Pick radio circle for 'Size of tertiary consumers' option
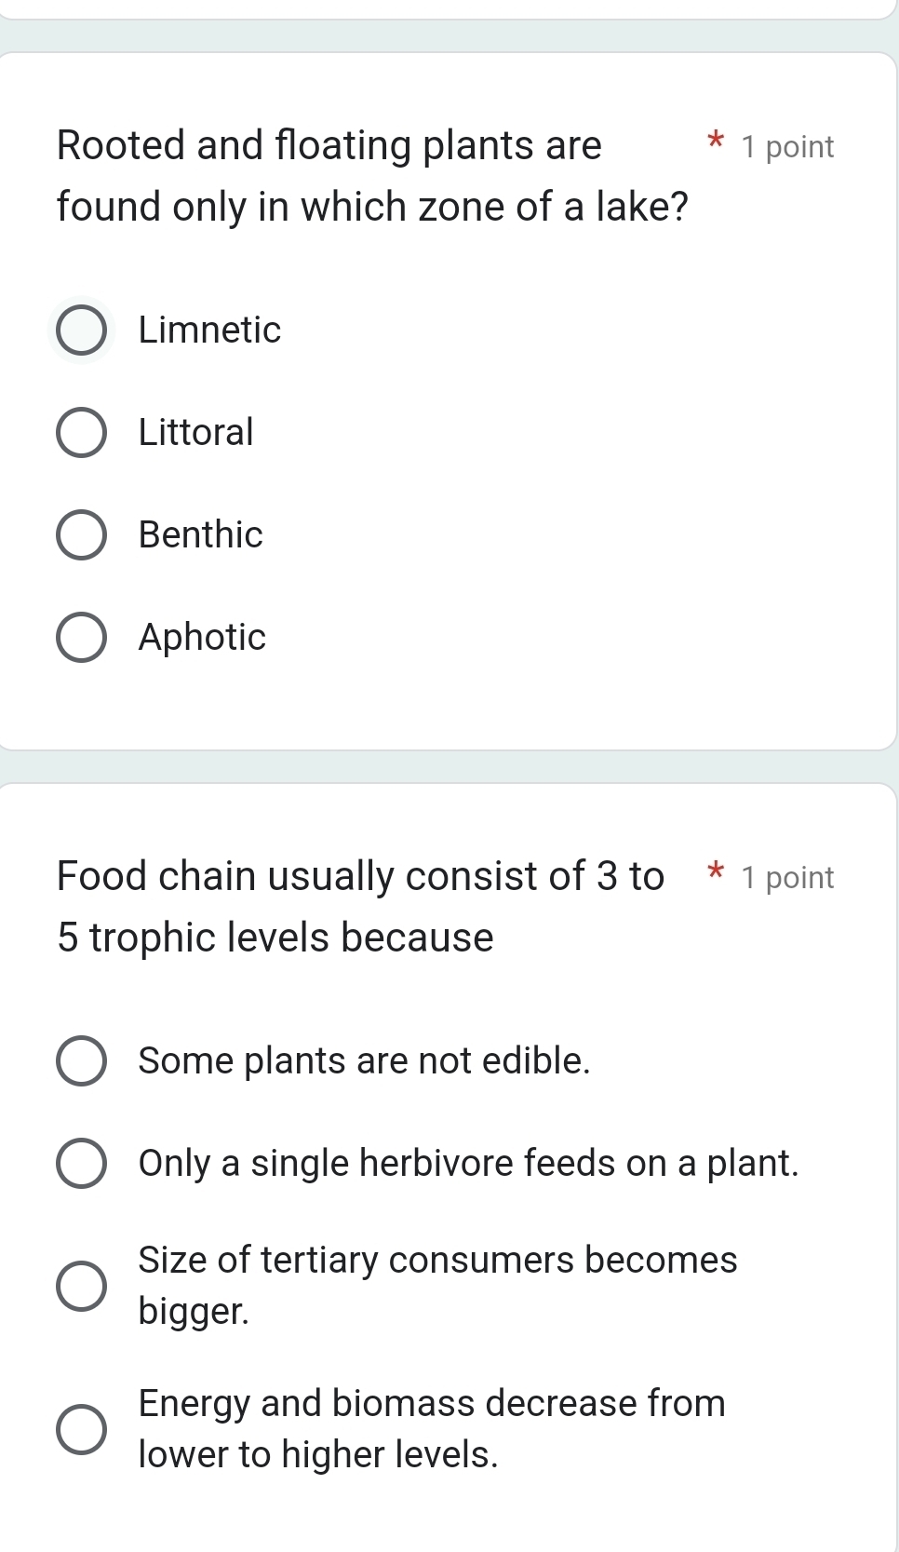The width and height of the screenshot is (899, 1552). 81,1286
